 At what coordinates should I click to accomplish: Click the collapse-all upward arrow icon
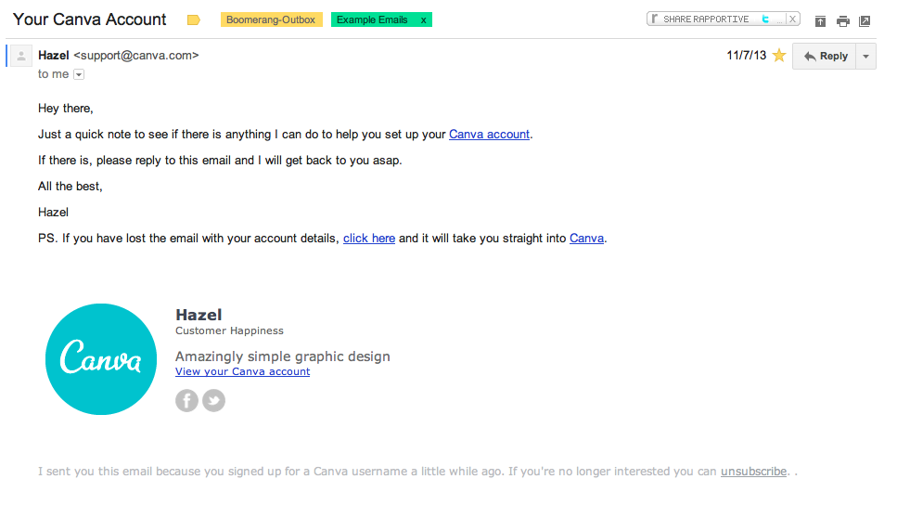tap(820, 21)
